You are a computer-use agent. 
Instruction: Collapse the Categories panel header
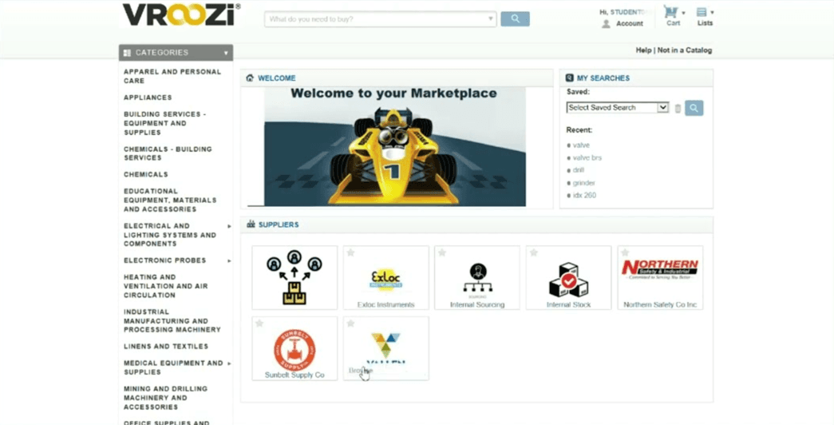point(176,53)
